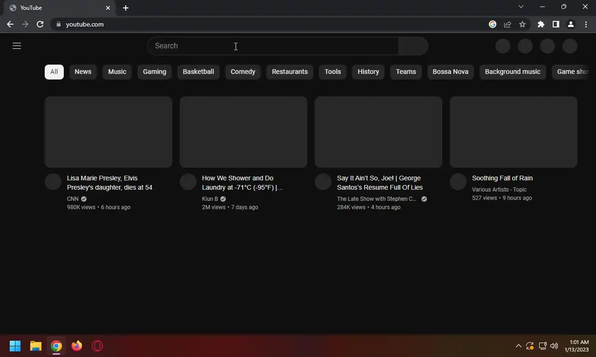Click the Chrome taskbar icon

(56, 346)
